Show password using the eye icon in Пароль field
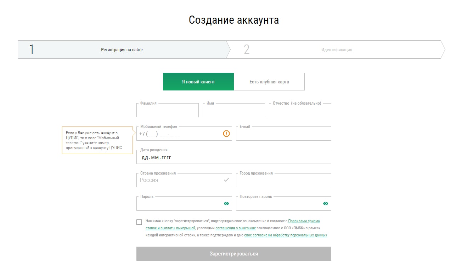 [x=226, y=204]
